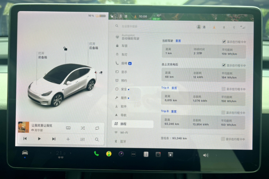
Task: Open the purple camera app icon
Action: coord(121,154)
